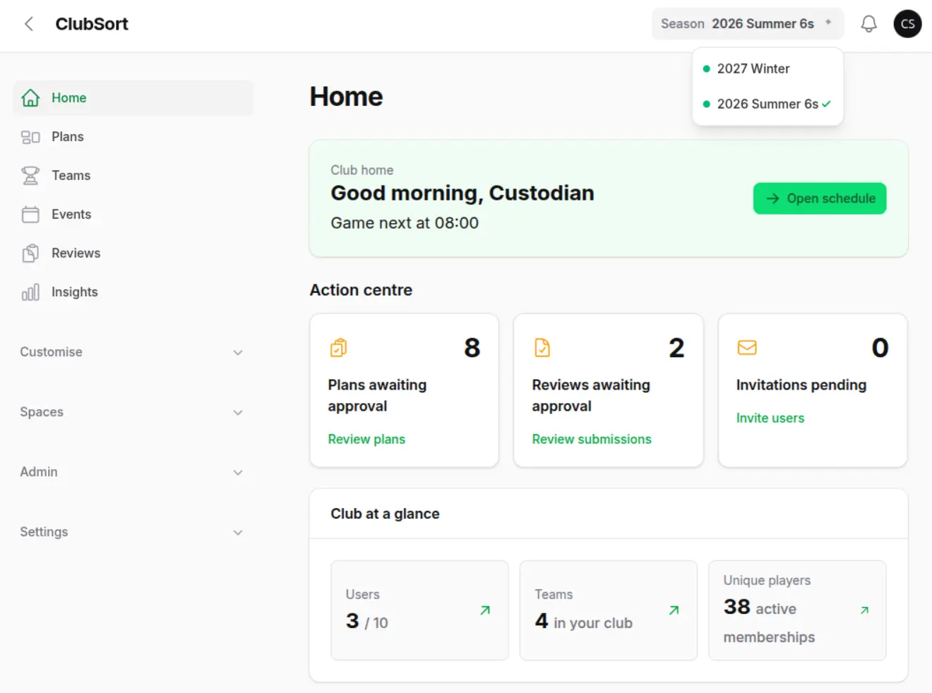Follow the Review plans link

[x=366, y=439]
